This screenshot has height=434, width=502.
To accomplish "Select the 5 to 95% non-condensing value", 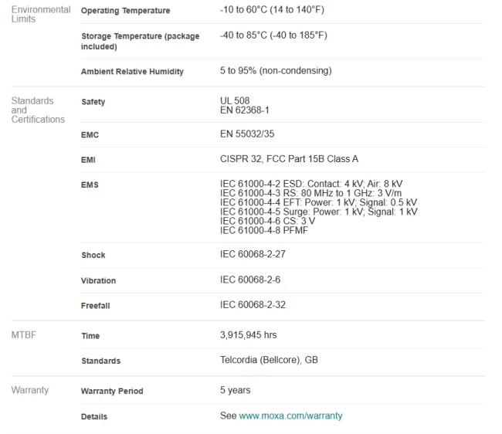I will click(x=276, y=71).
